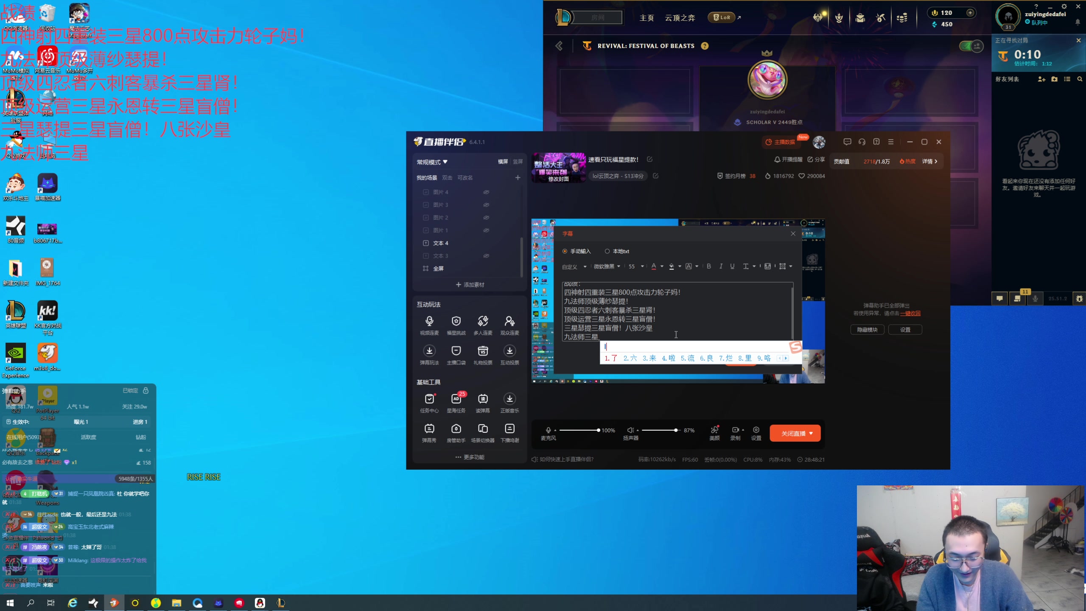Image resolution: width=1086 pixels, height=611 pixels.
Task: Open 弹幕秀 danmaku show
Action: point(429,432)
